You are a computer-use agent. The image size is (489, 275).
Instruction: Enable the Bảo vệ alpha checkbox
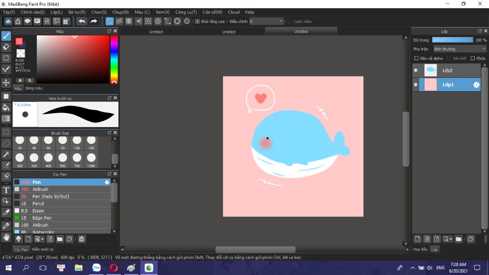[x=416, y=58]
